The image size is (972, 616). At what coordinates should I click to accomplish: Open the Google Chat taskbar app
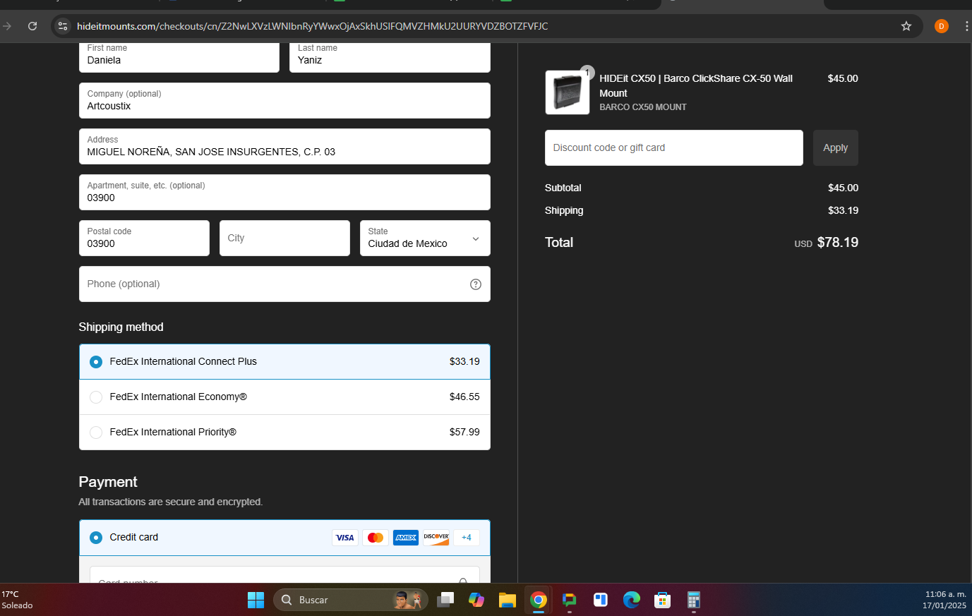tap(570, 600)
